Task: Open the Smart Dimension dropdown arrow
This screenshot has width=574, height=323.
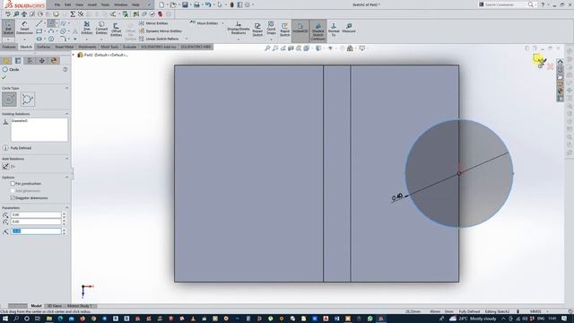Action: tap(24, 39)
